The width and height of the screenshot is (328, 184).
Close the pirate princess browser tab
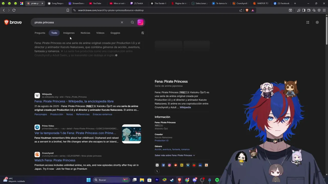[x=42, y=3]
